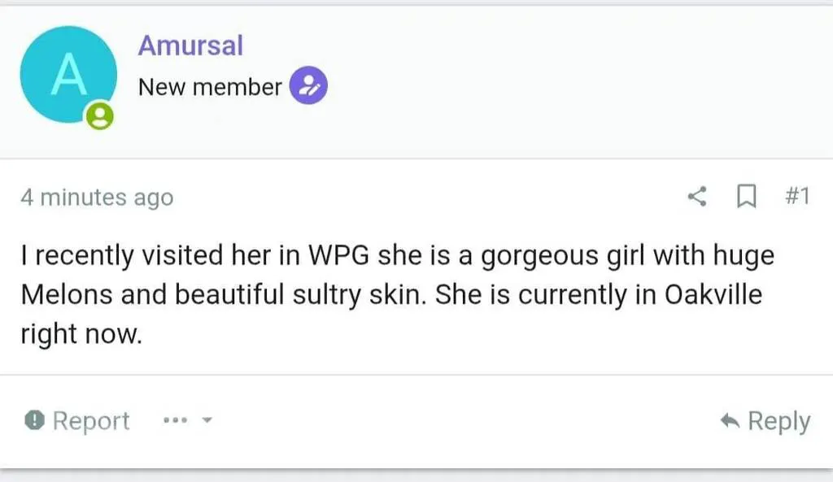The image size is (833, 482).
Task: Expand the small caret beside the ellipsis
Action: [207, 421]
